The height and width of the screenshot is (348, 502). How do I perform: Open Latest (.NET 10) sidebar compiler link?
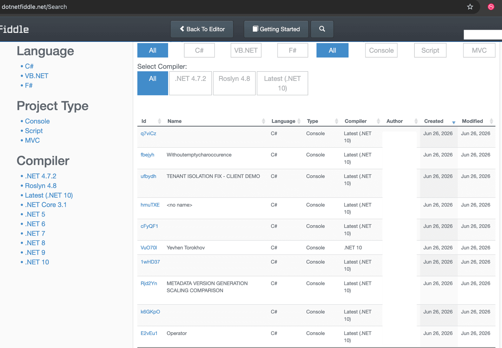pyautogui.click(x=49, y=195)
